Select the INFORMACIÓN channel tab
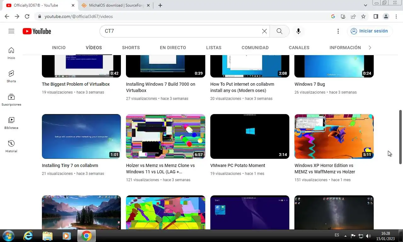The width and height of the screenshot is (403, 242). click(x=345, y=48)
